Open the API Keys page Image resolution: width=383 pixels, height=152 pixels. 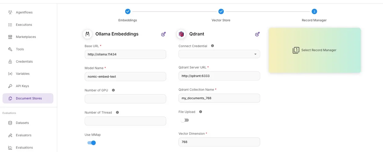coord(28,86)
